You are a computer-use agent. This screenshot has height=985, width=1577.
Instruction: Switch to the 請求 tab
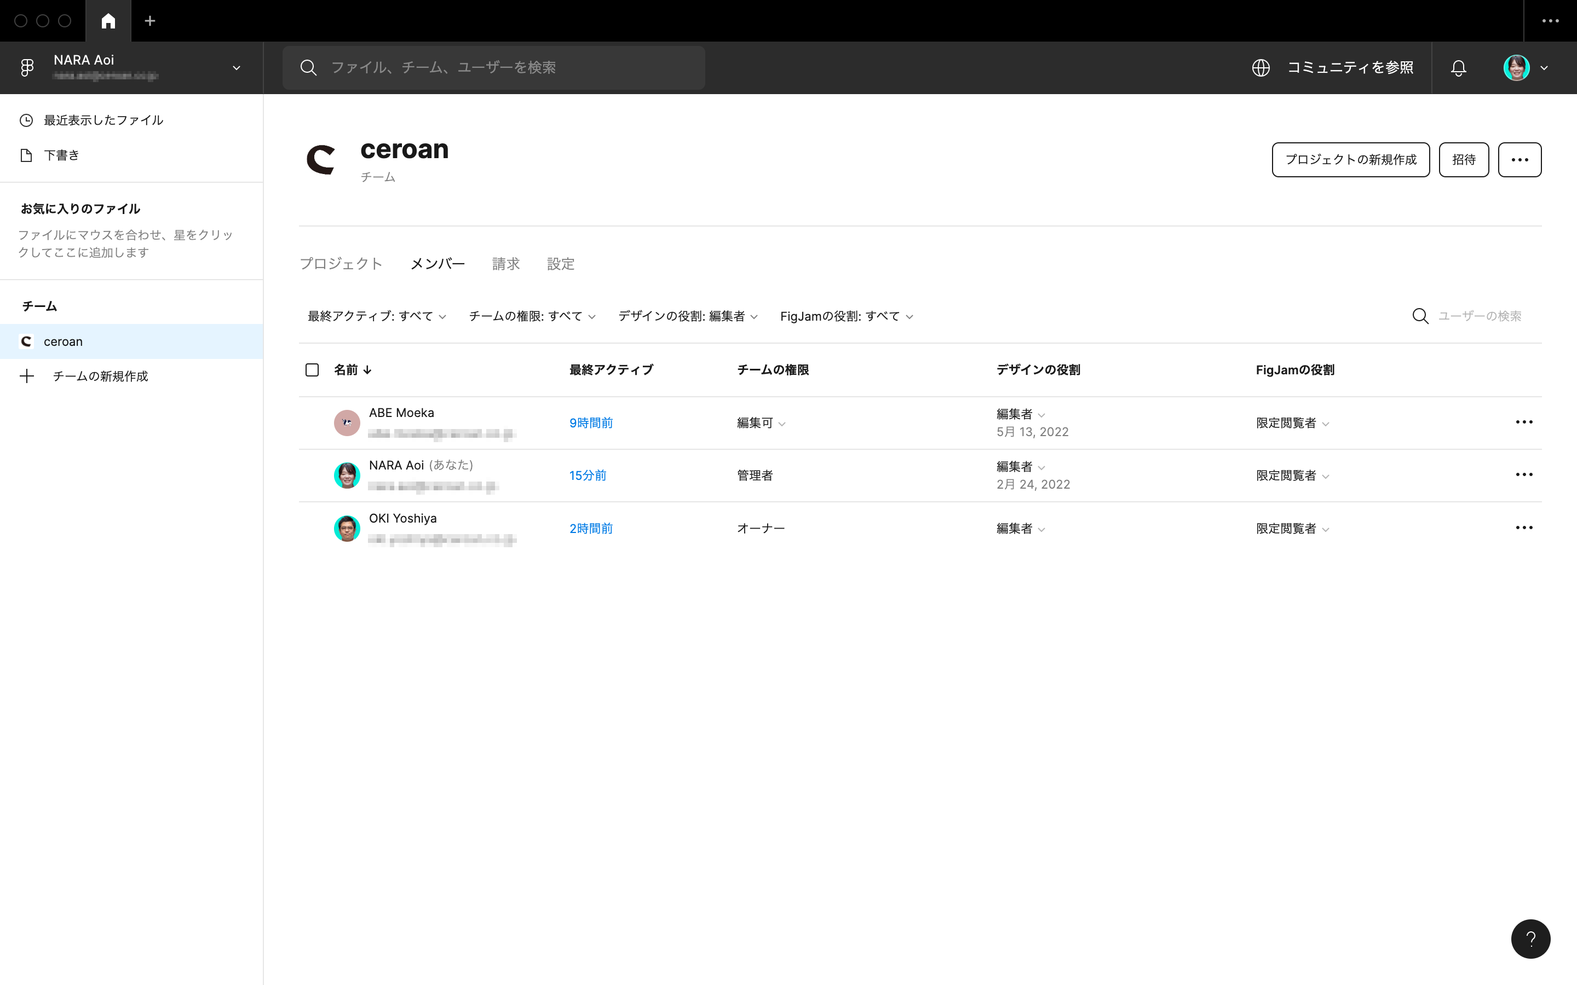(506, 264)
